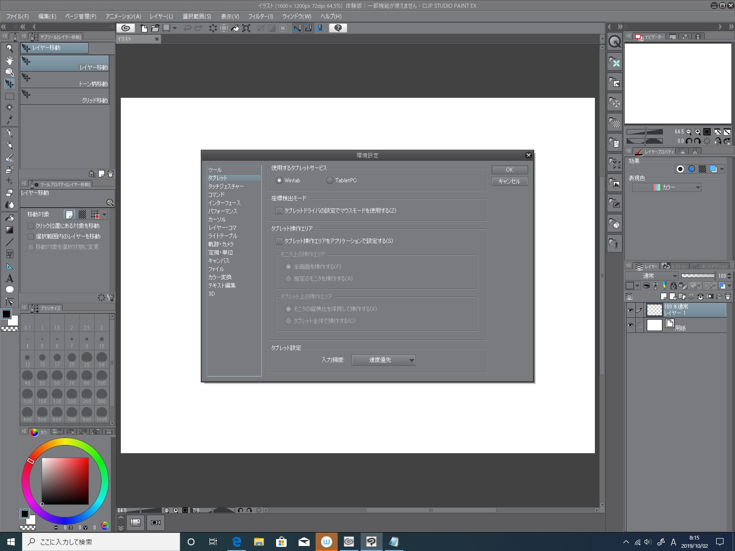This screenshot has width=735, height=551.
Task: Select the TabletPC radio button
Action: pos(330,180)
